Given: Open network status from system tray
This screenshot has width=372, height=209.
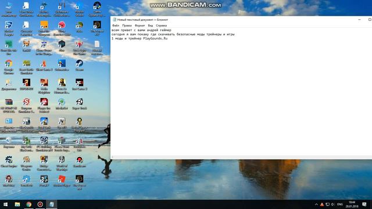Looking at the screenshot, I should pyautogui.click(x=328, y=204).
